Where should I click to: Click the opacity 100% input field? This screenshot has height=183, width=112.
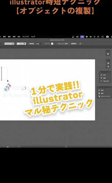point(38,44)
